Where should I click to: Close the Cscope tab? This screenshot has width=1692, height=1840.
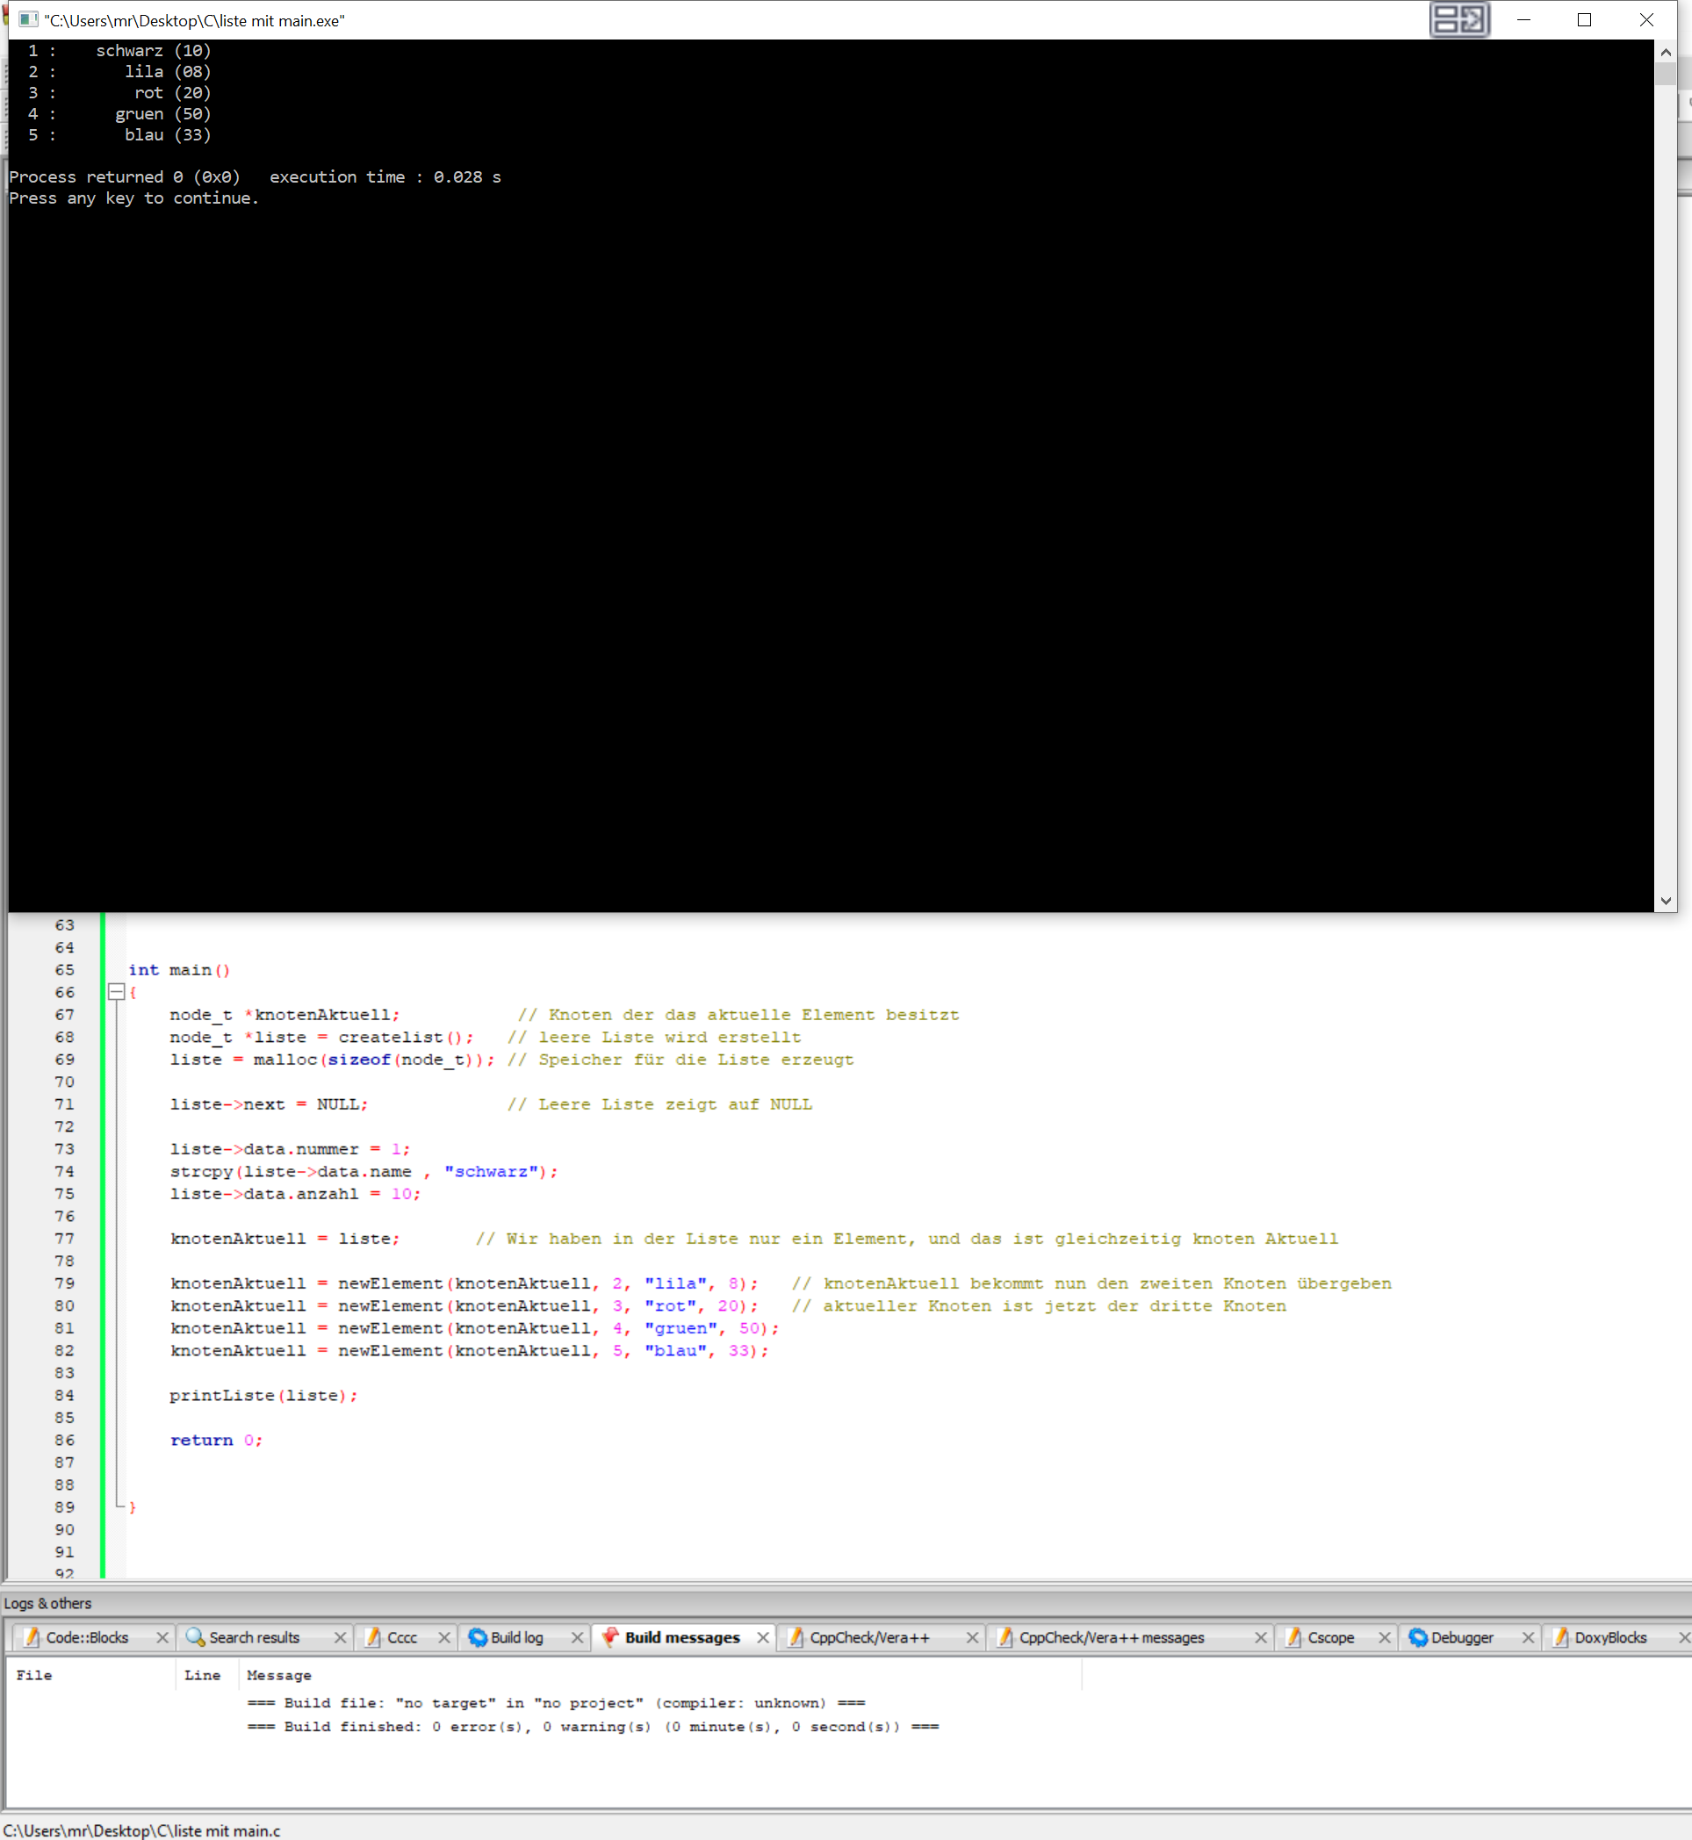(x=1385, y=1638)
